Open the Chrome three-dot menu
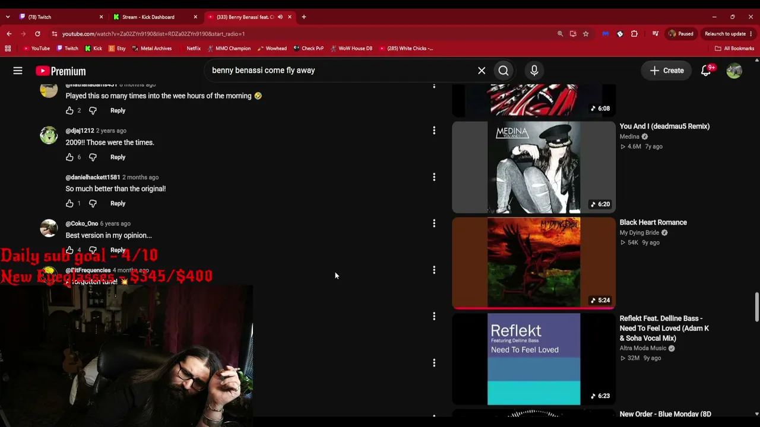760x427 pixels. coord(751,34)
